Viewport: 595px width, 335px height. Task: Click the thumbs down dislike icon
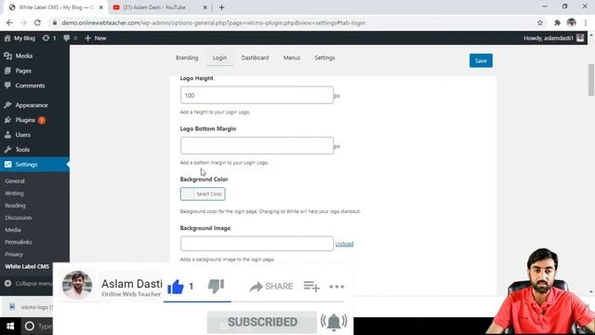click(x=216, y=286)
